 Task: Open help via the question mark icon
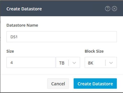(x=108, y=9)
